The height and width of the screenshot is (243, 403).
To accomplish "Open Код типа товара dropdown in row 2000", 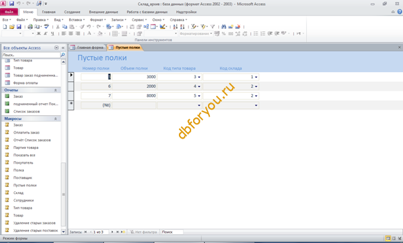I will coord(199,86).
